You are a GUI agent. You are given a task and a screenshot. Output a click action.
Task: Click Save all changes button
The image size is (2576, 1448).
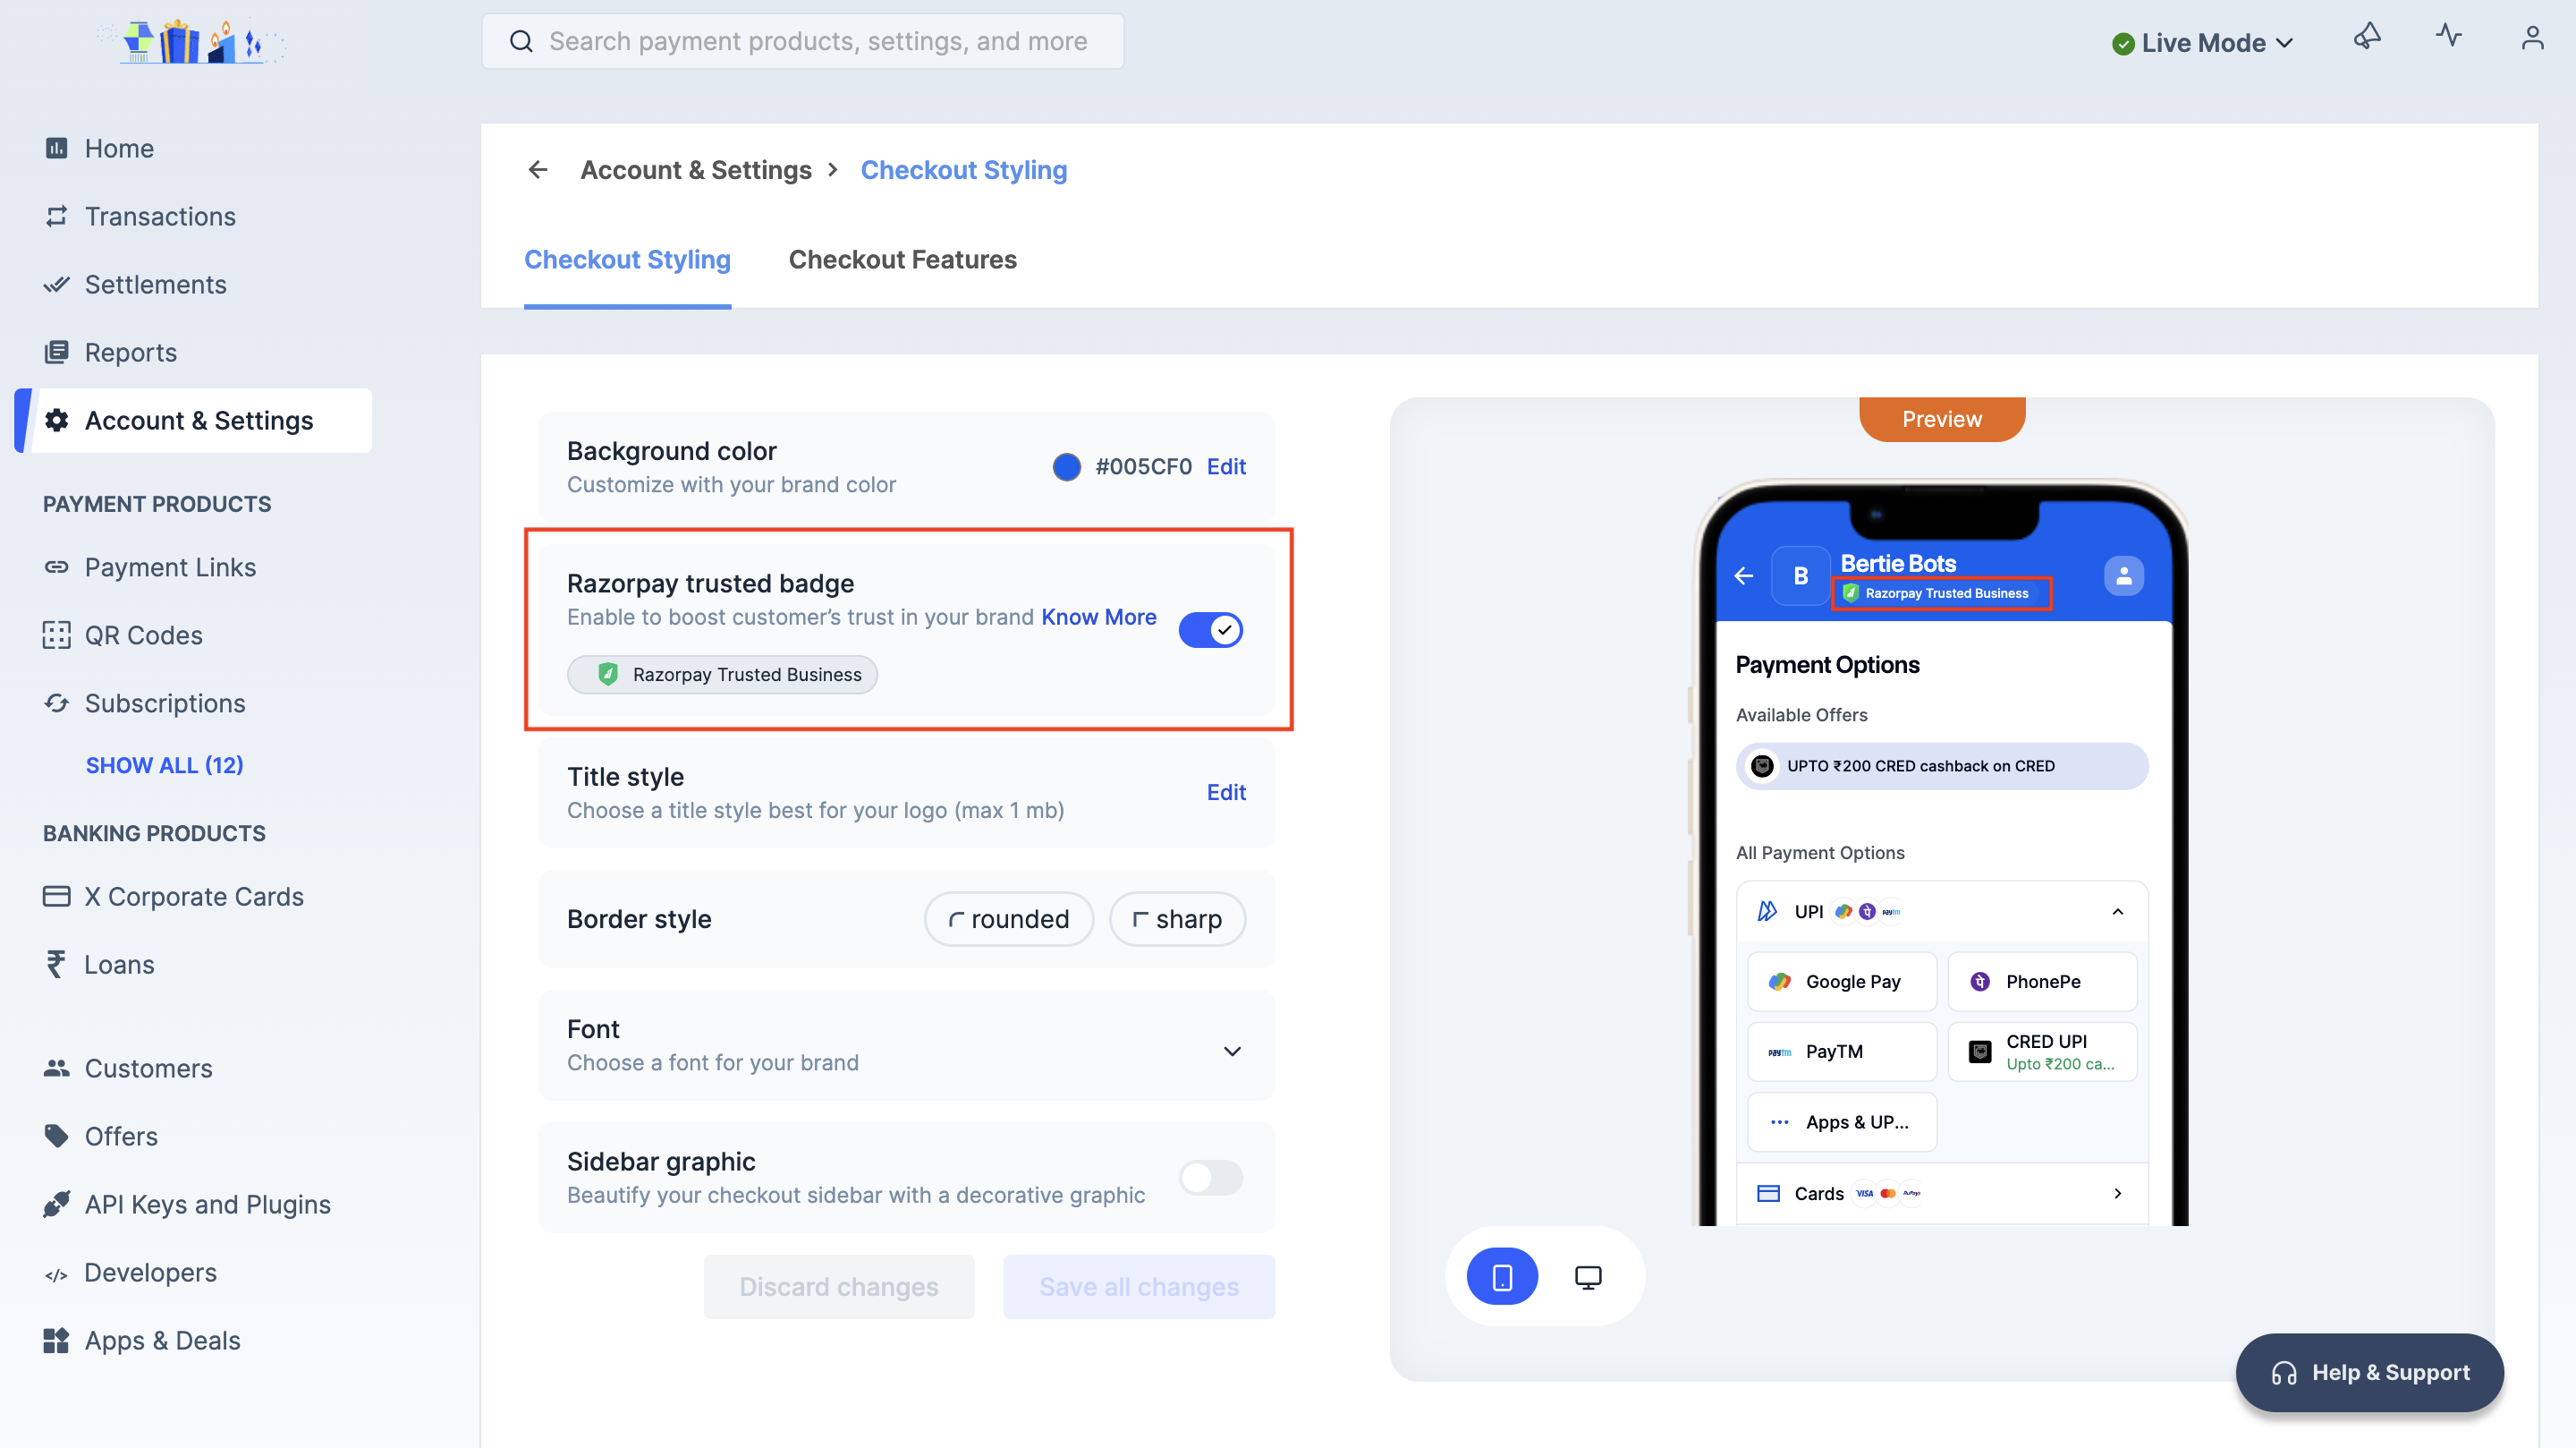point(1139,1286)
